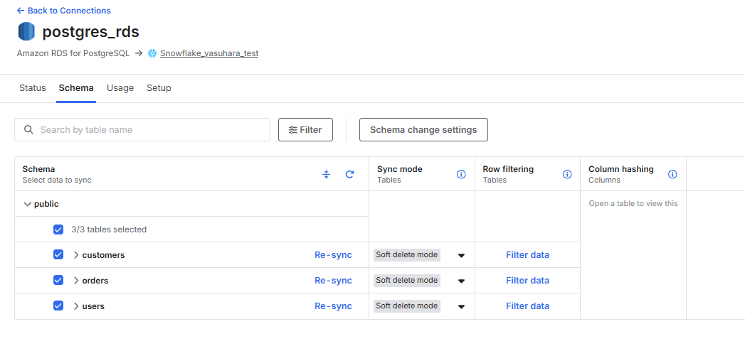
Task: Click the refresh schema icon
Action: coord(349,174)
